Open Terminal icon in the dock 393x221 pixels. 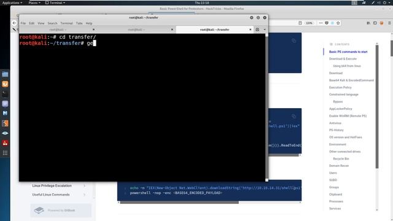[5, 94]
